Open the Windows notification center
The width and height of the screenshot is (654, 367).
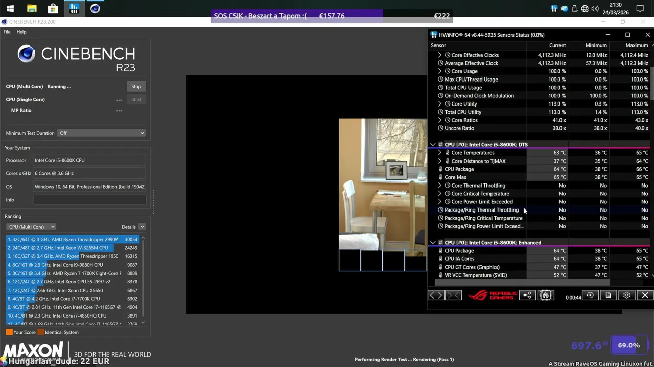tap(640, 9)
